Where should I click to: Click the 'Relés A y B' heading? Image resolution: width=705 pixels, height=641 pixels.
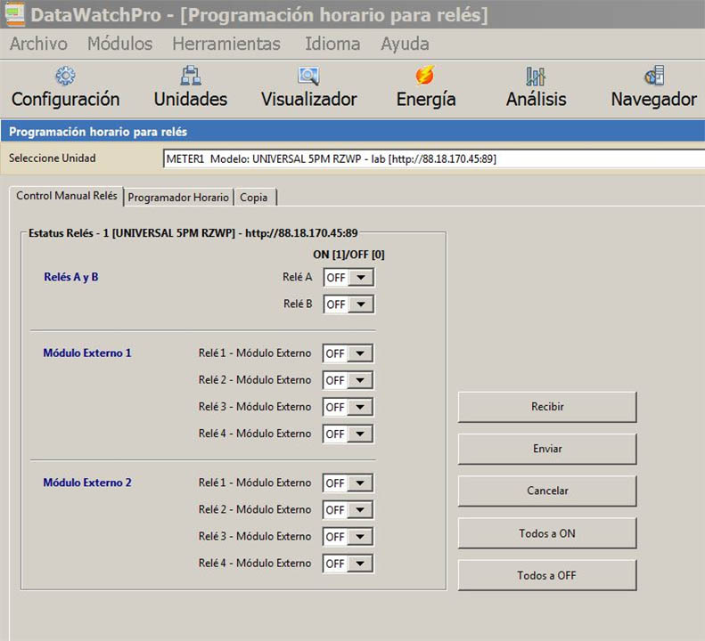[71, 277]
